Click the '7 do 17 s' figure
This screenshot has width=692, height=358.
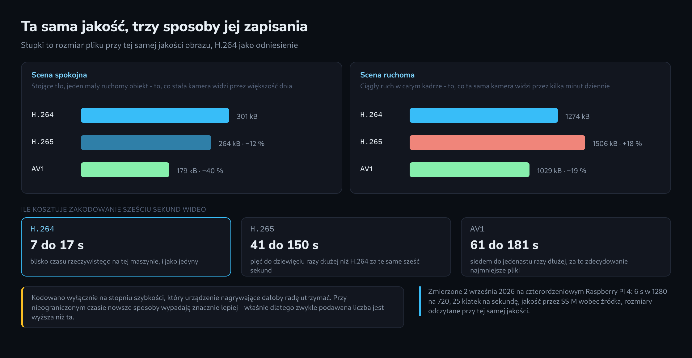click(x=57, y=245)
